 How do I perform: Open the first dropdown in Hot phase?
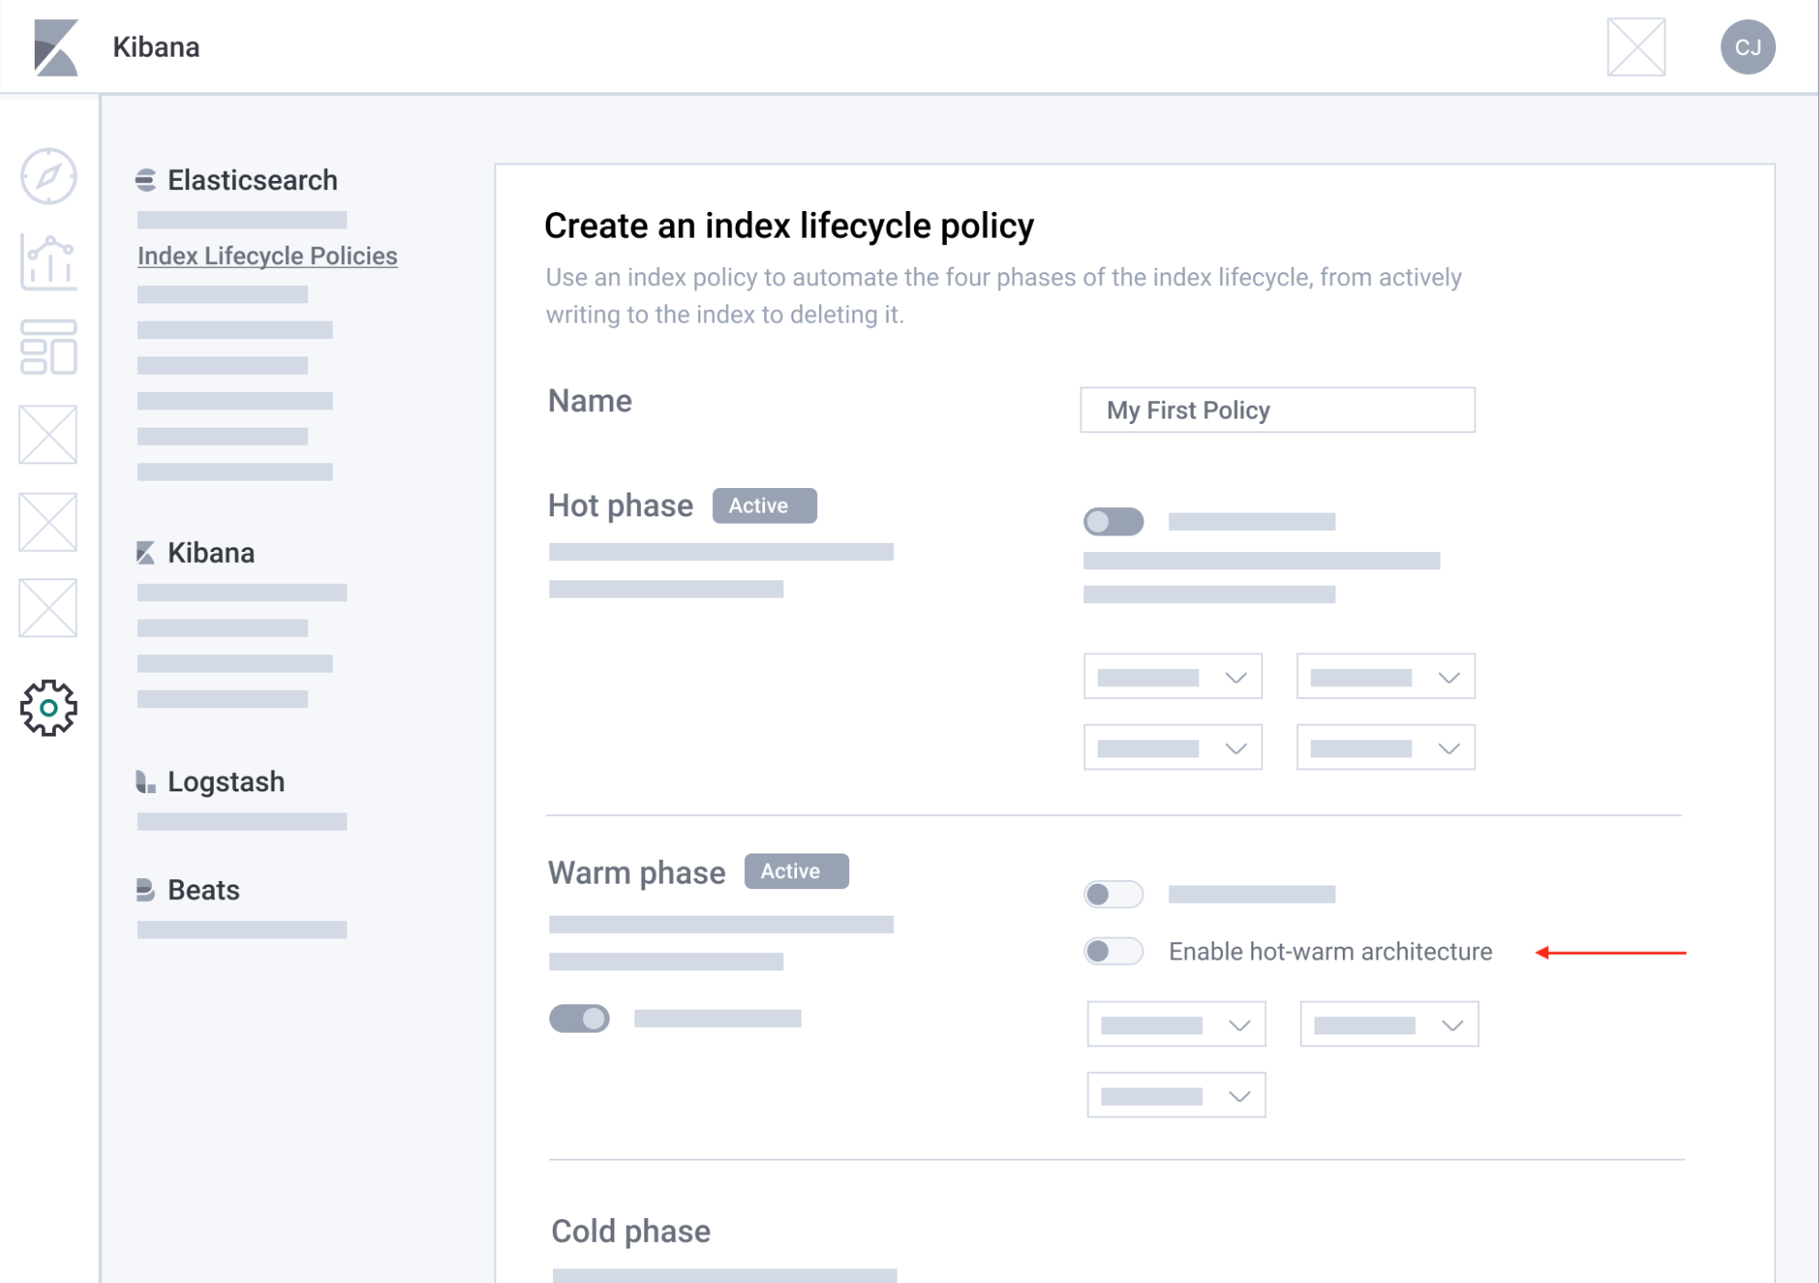(1173, 676)
